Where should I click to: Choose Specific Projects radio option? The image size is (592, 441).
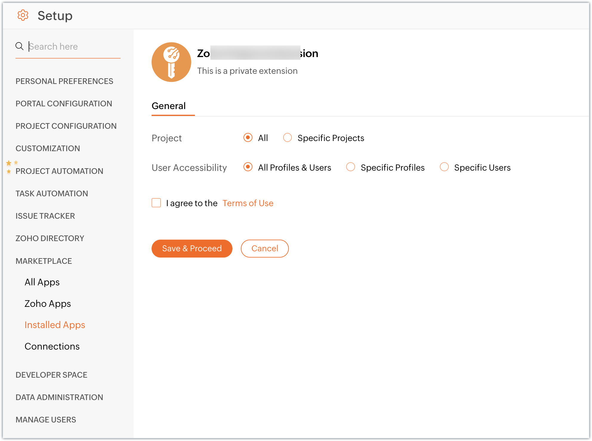[287, 138]
